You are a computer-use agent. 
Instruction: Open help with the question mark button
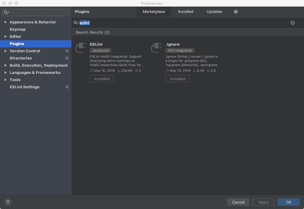point(8,202)
